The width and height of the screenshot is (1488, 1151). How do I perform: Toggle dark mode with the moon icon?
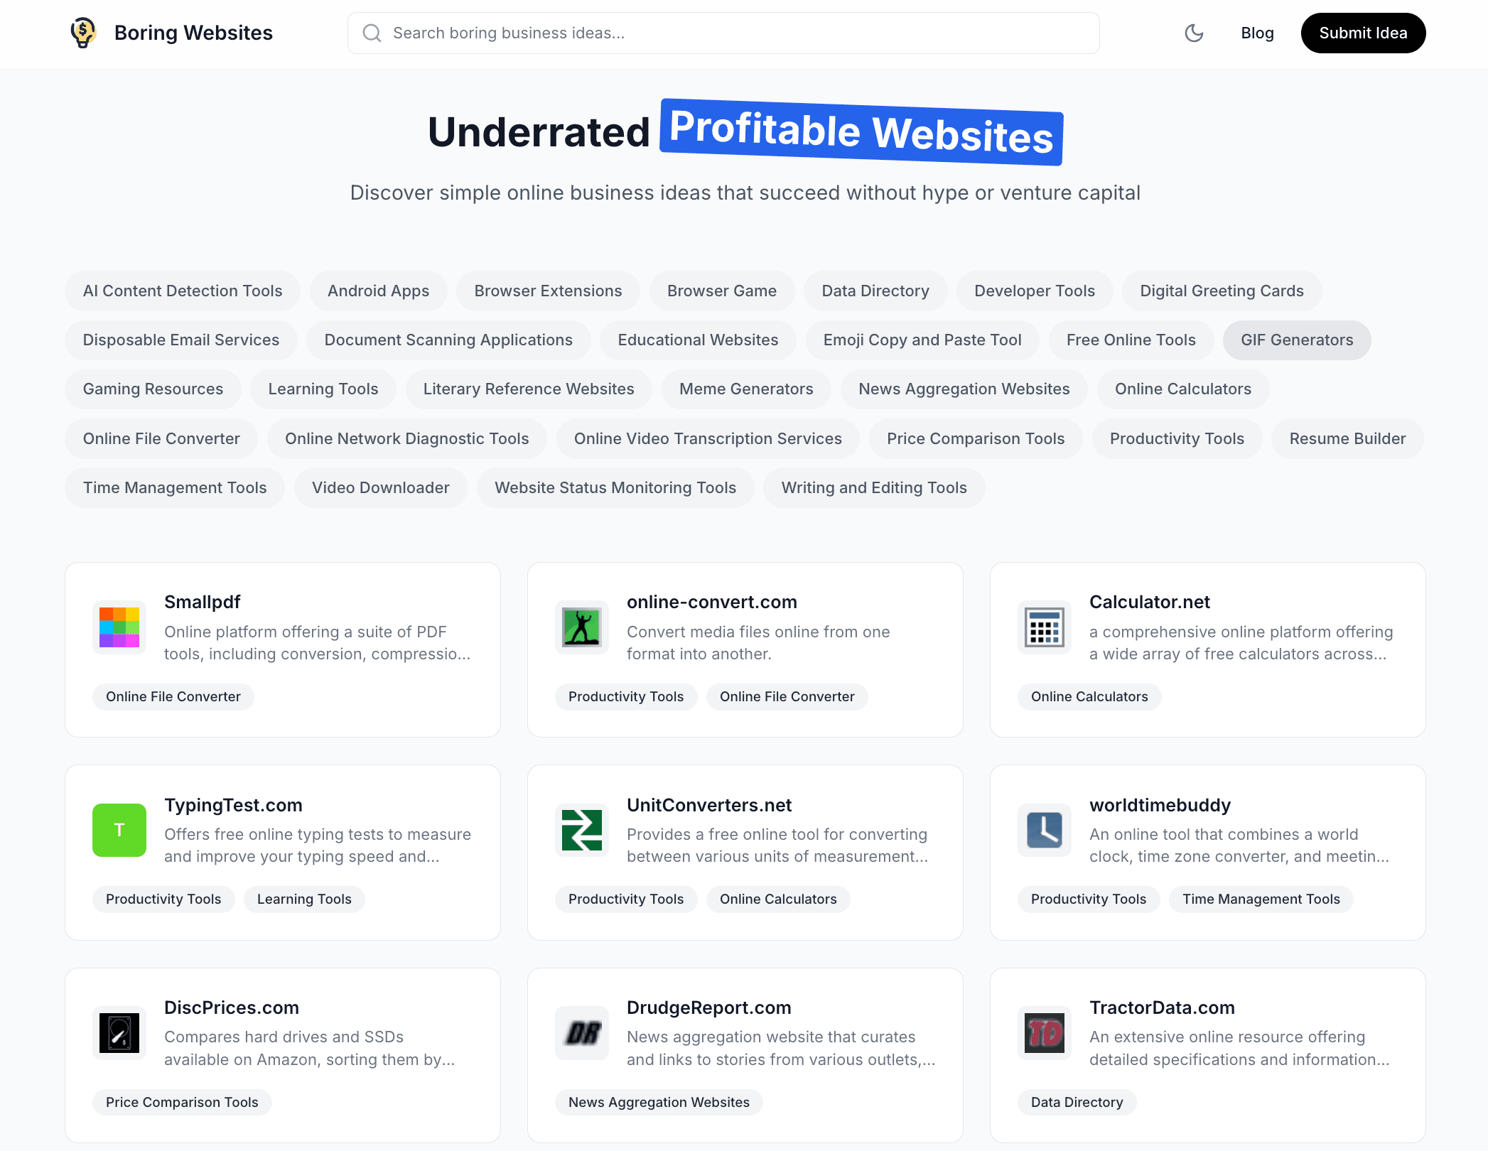click(x=1194, y=33)
